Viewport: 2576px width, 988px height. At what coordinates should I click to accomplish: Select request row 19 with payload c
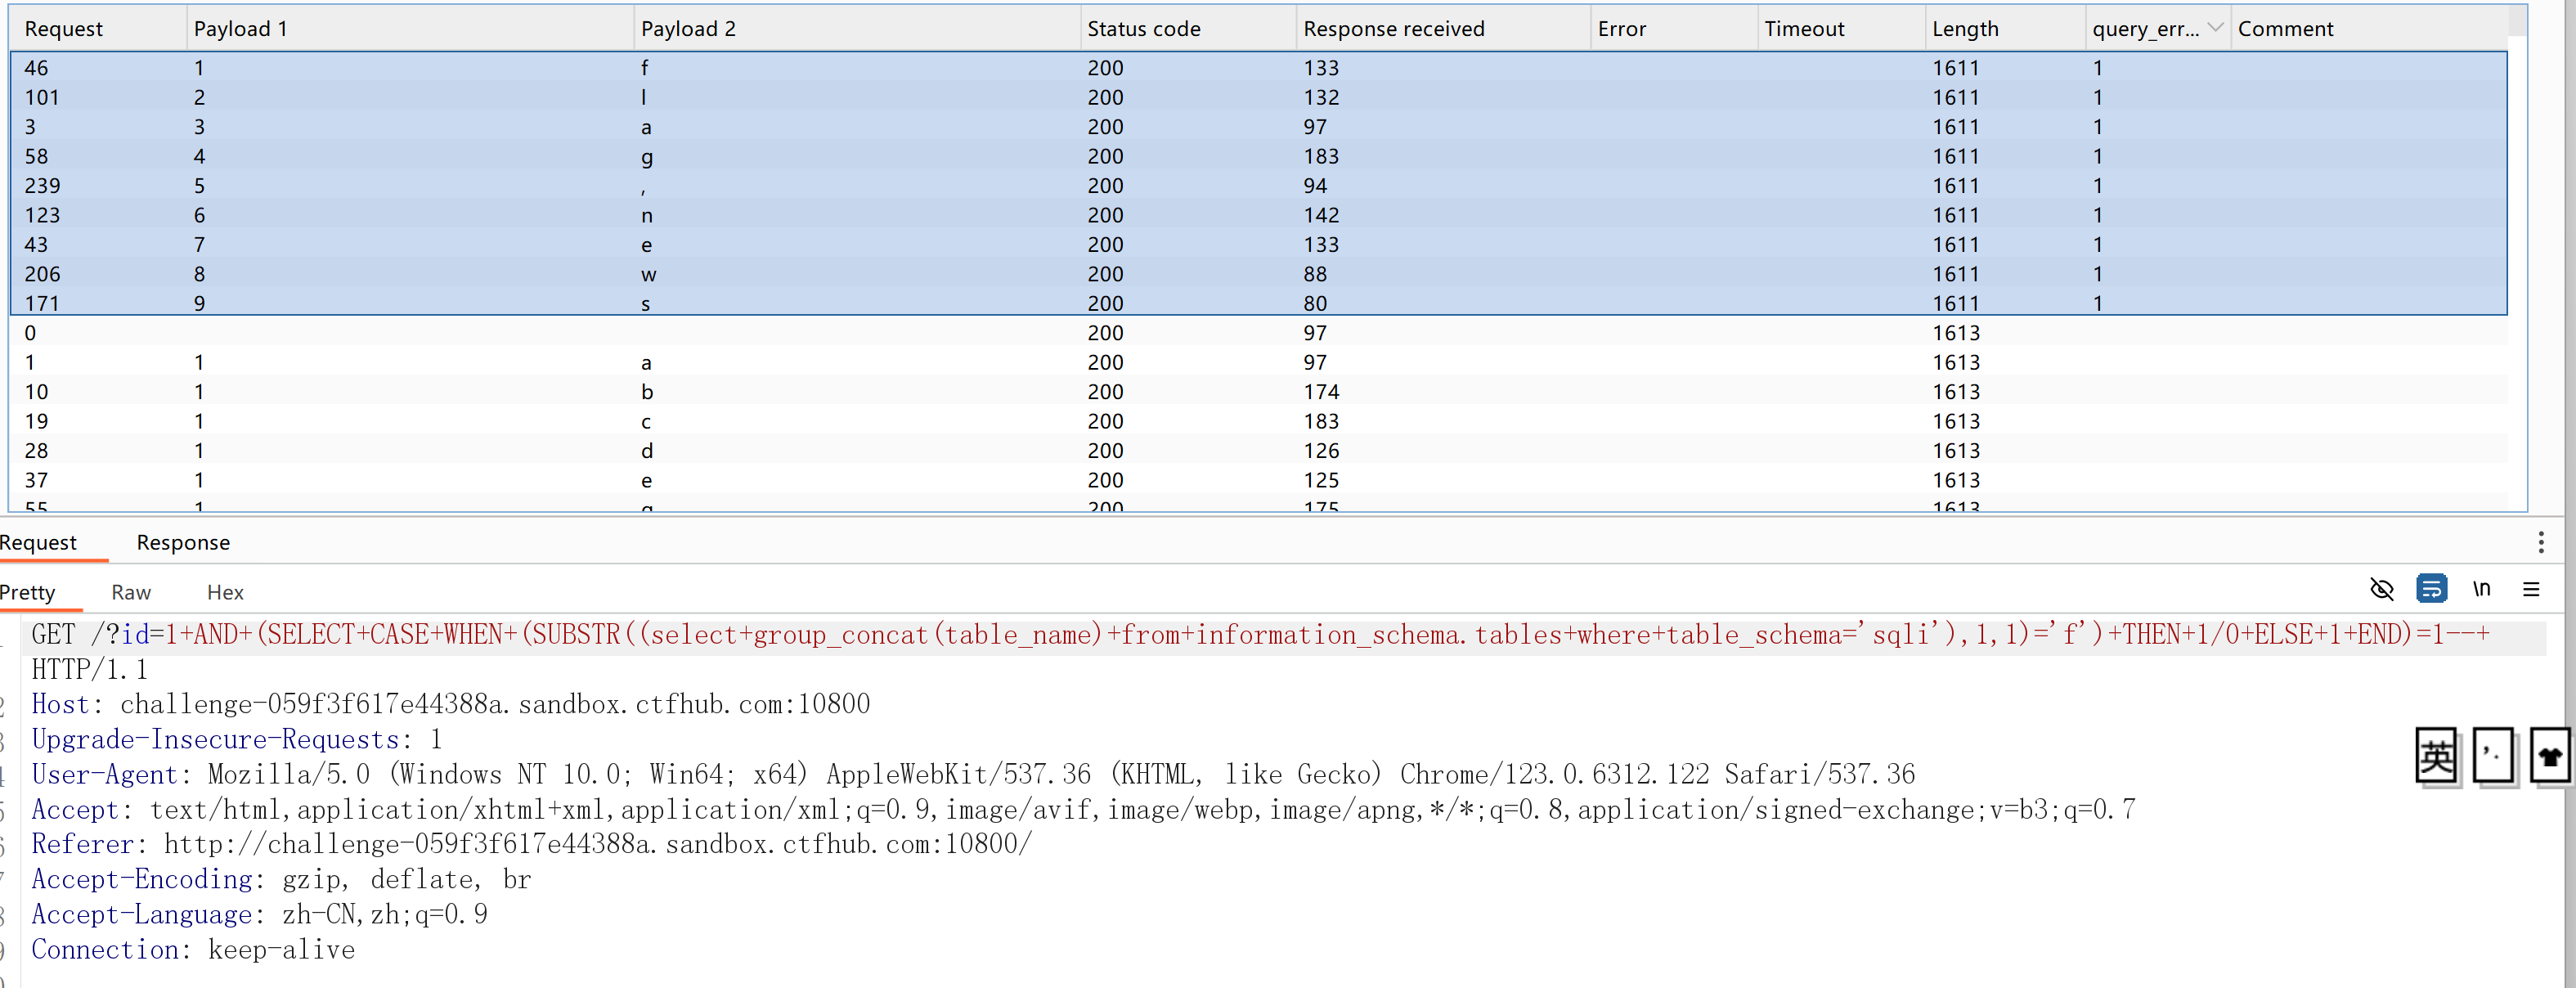tap(1258, 421)
